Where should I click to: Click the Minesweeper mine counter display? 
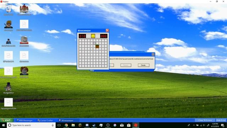pyautogui.click(x=82, y=36)
